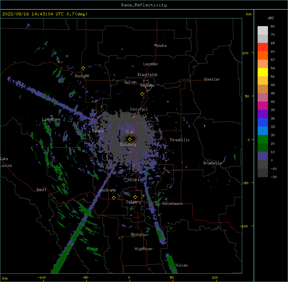Click the Sundre town label
The height and width of the screenshot is (282, 288).
click(x=98, y=131)
